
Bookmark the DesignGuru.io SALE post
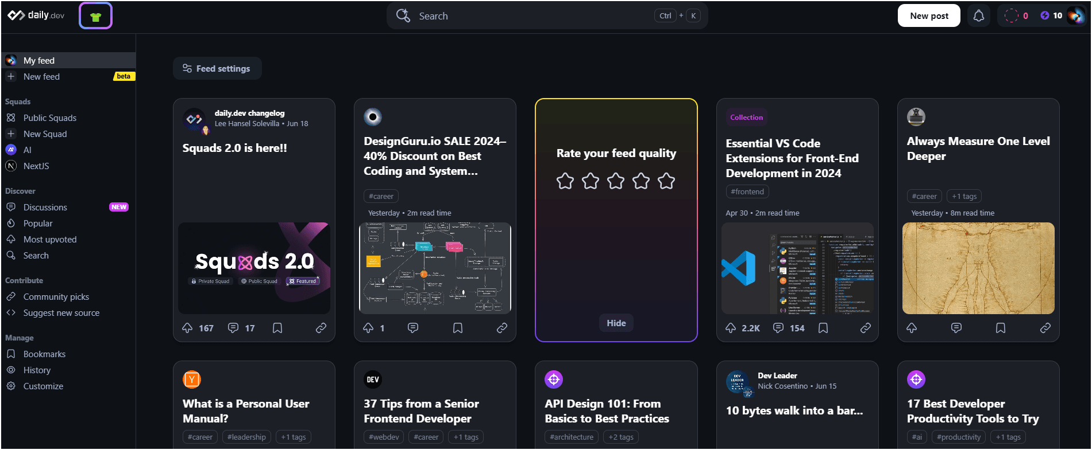(458, 328)
